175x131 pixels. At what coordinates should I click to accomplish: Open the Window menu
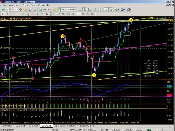[x=41, y=5]
